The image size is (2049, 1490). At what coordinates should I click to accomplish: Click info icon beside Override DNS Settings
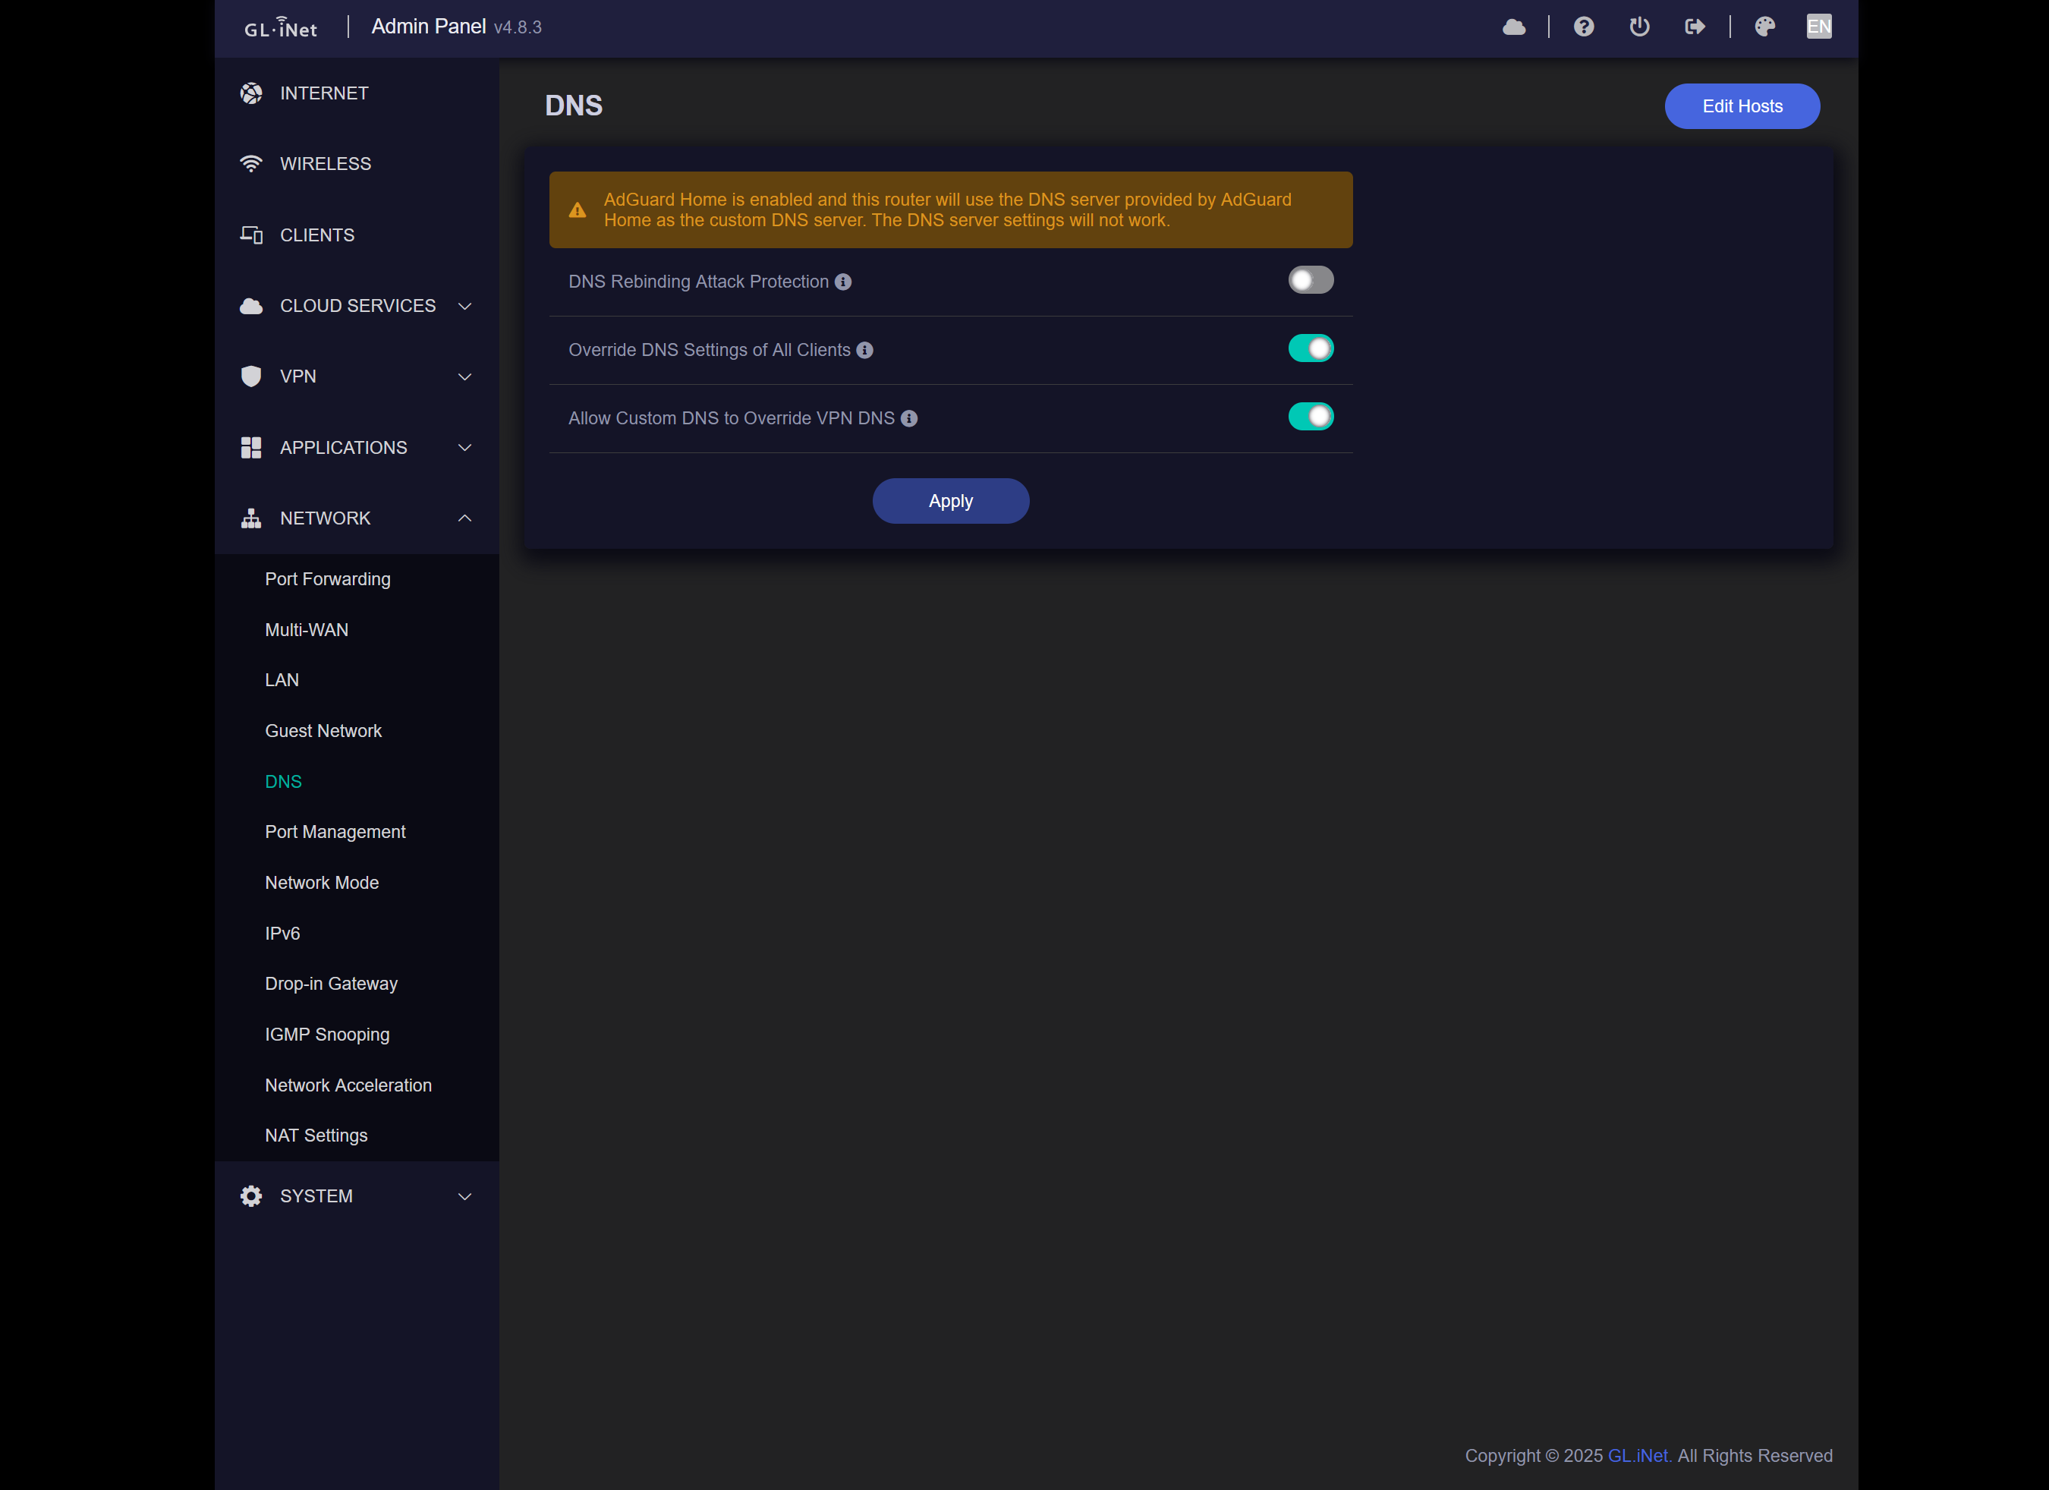click(864, 351)
